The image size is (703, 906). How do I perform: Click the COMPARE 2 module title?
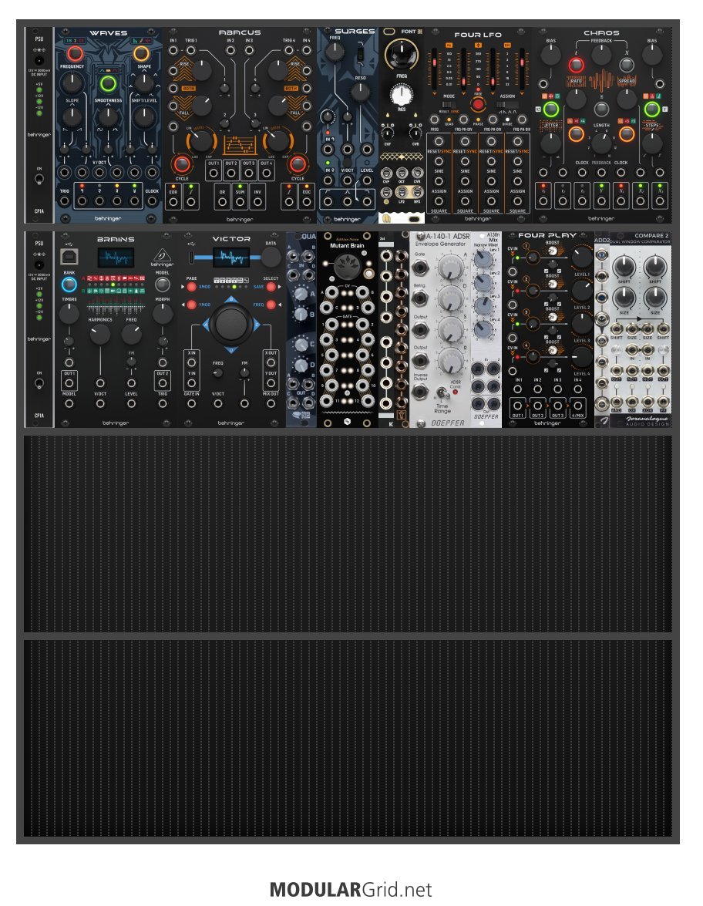click(x=651, y=235)
